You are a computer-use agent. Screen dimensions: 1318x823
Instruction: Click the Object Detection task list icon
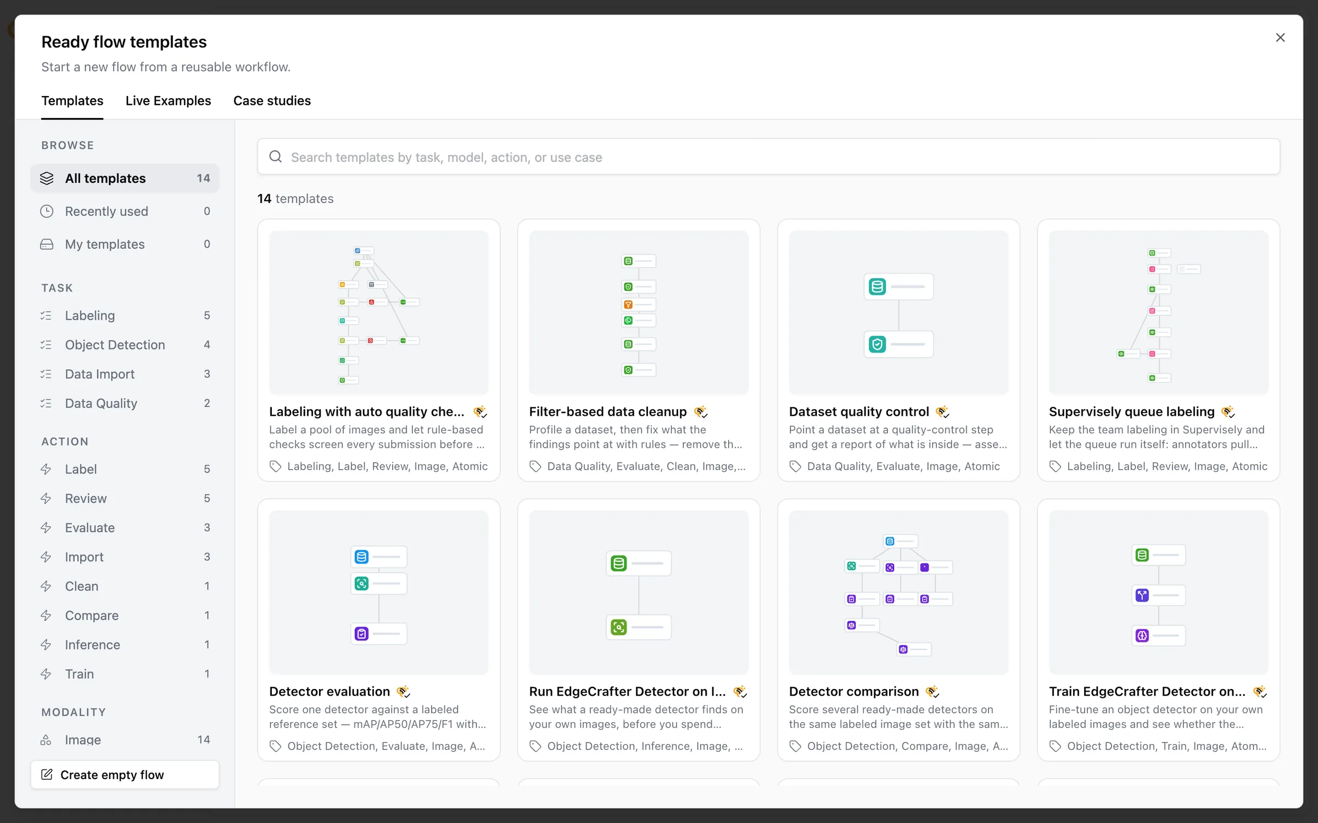coord(46,345)
